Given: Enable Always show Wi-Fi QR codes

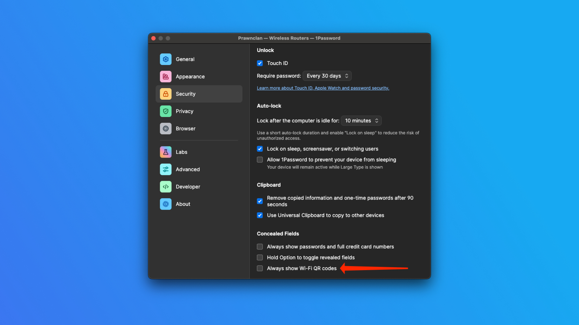Looking at the screenshot, I should pyautogui.click(x=260, y=268).
